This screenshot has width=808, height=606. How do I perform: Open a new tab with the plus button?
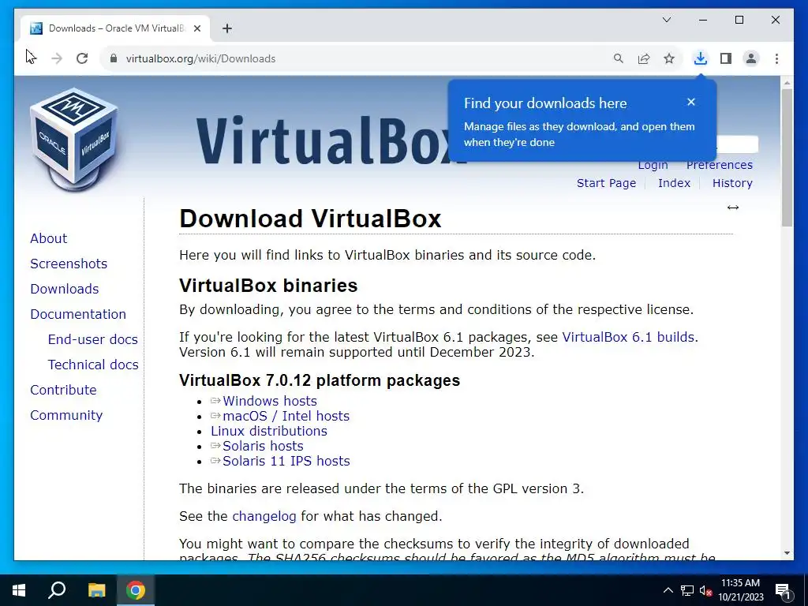(x=227, y=28)
